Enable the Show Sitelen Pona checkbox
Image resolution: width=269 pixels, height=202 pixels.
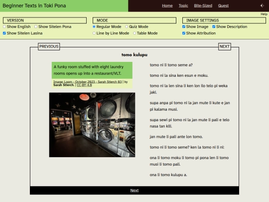pyautogui.click(x=36, y=26)
